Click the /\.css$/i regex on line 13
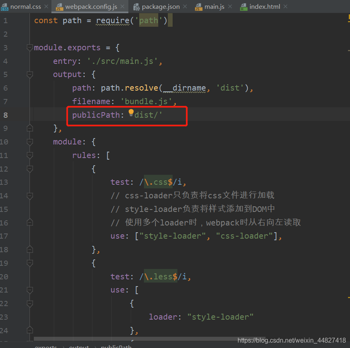Screen dimensions: 350x348 [161, 182]
